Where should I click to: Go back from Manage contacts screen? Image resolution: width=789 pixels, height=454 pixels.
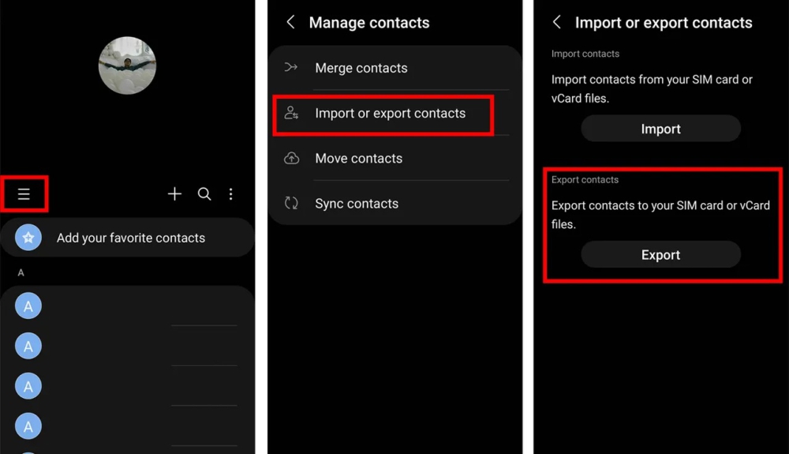290,23
